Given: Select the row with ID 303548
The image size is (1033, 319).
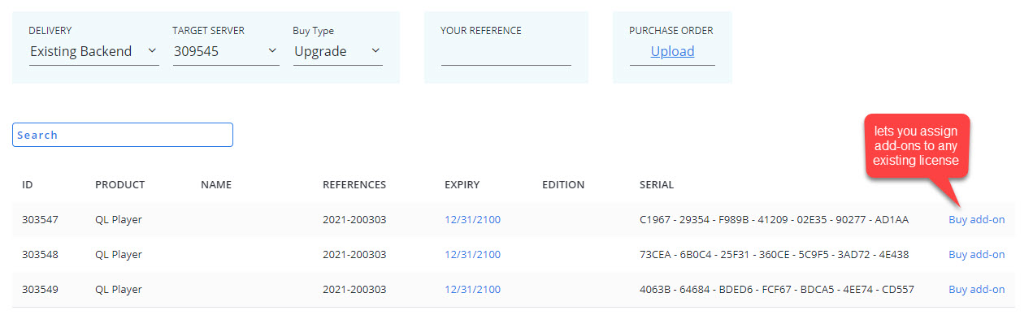Looking at the screenshot, I should pyautogui.click(x=514, y=254).
